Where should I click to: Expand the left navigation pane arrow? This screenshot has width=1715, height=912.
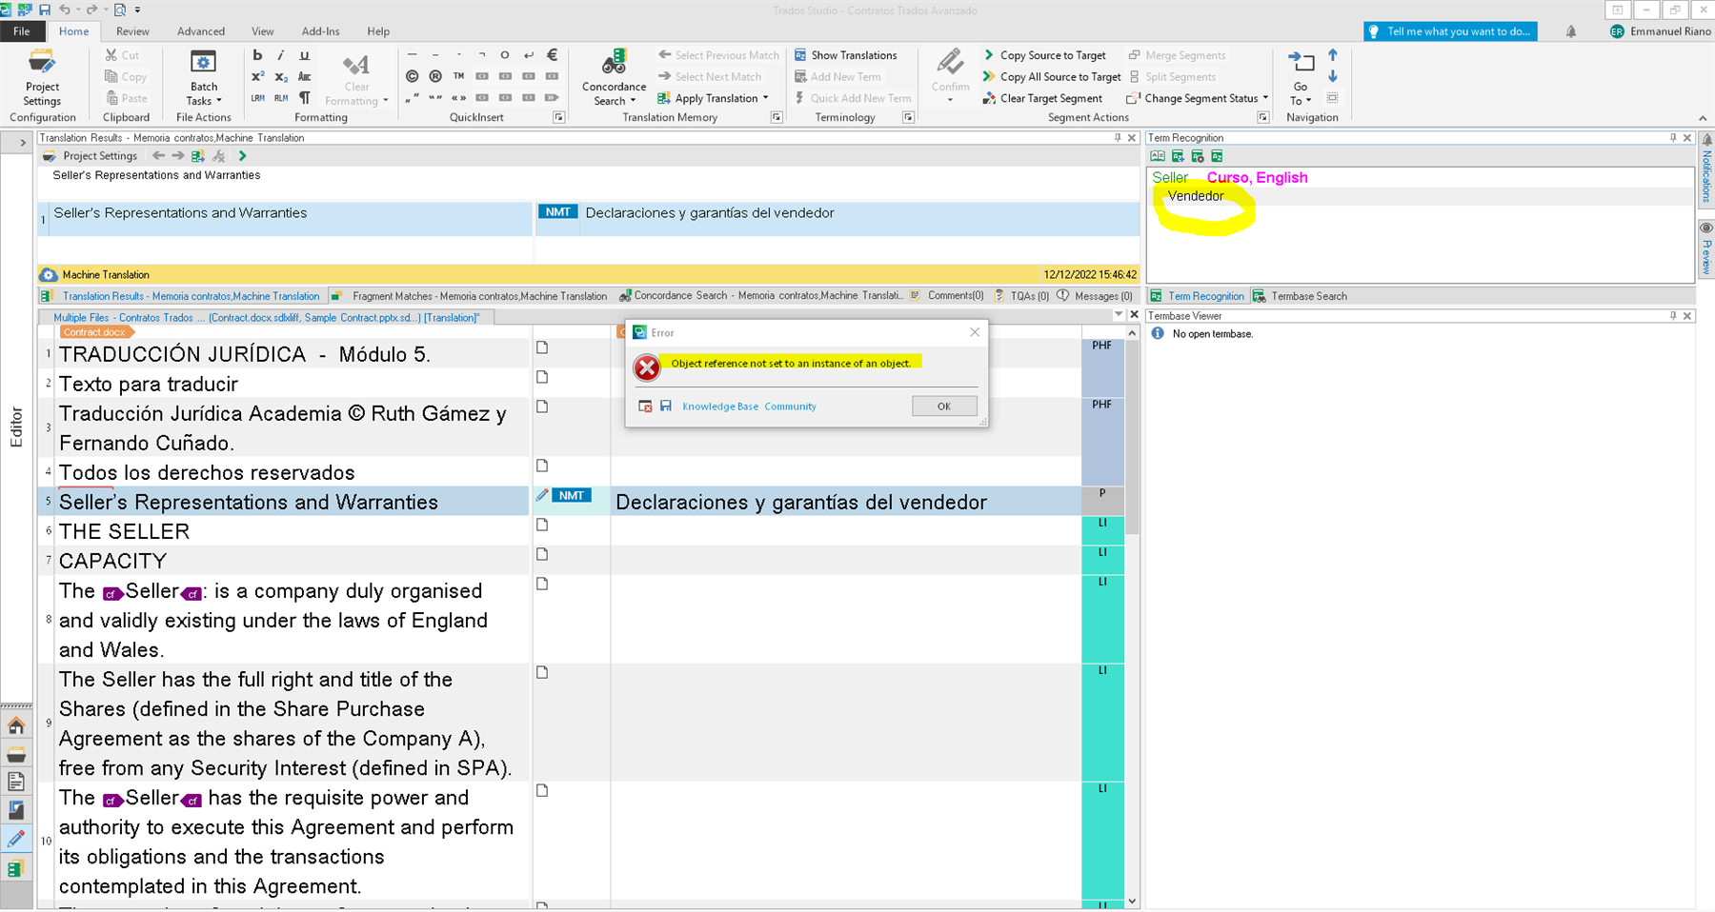click(x=23, y=143)
